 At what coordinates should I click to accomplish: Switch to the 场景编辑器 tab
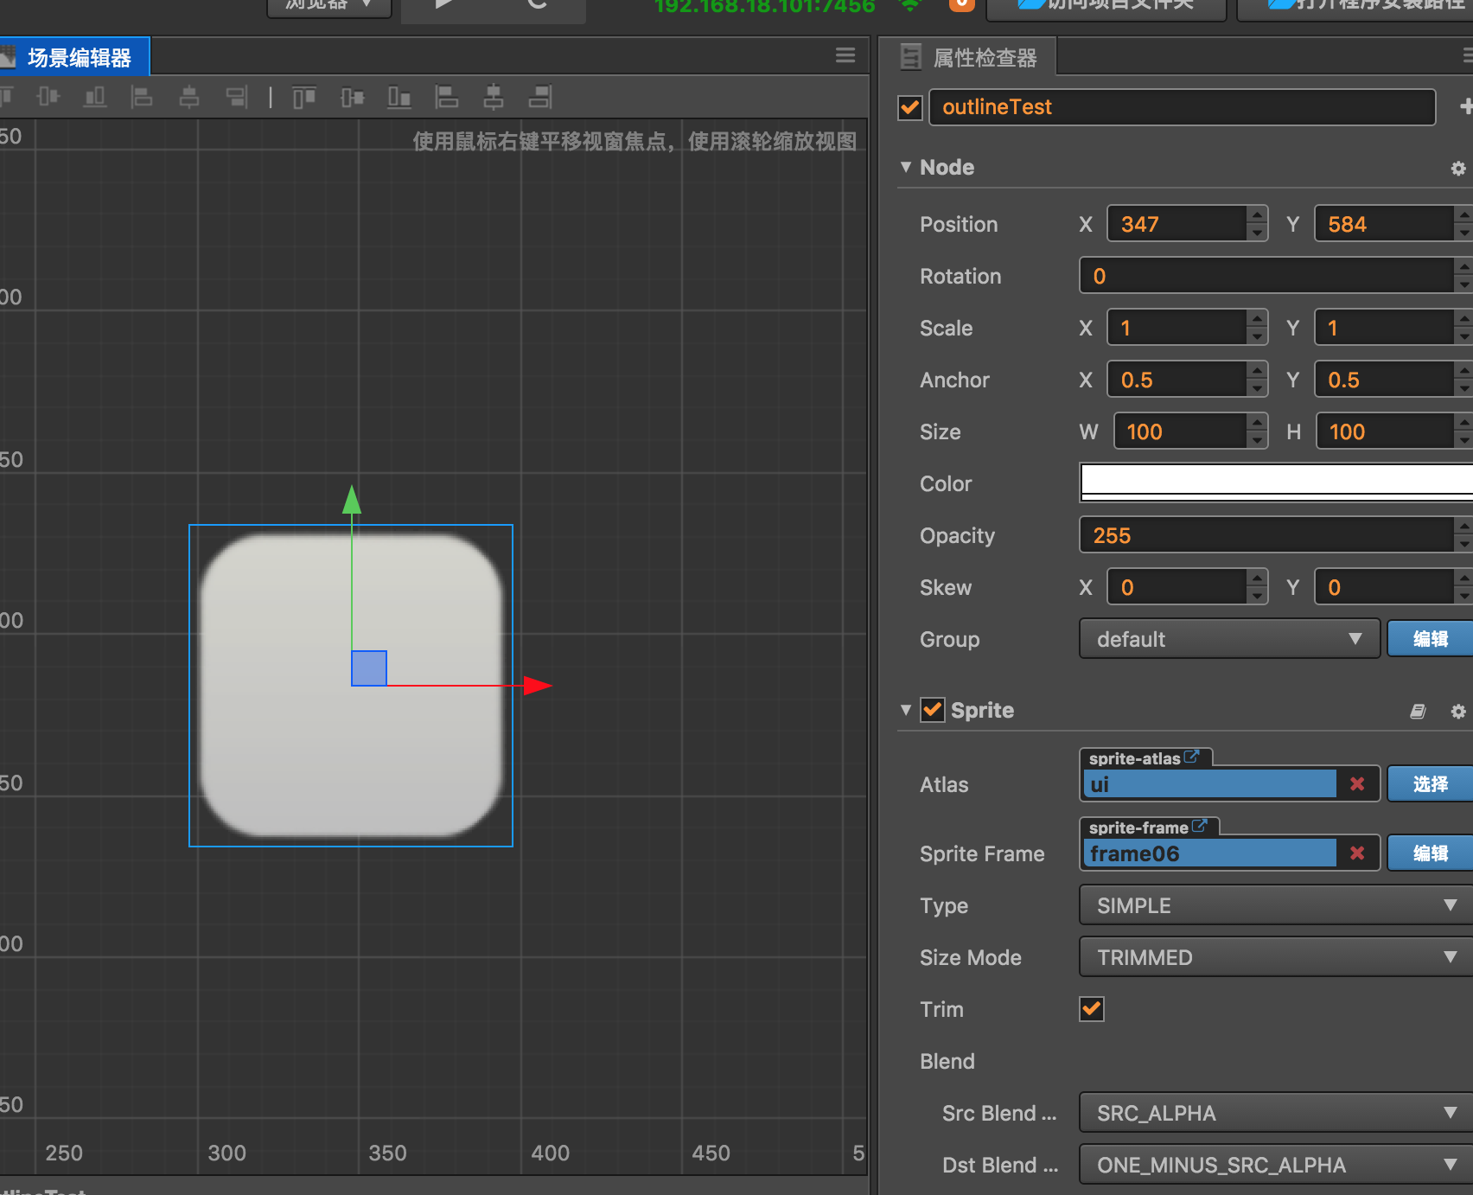click(78, 58)
